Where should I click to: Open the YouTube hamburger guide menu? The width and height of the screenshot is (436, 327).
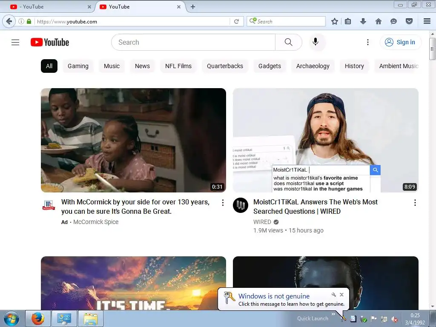pyautogui.click(x=15, y=42)
